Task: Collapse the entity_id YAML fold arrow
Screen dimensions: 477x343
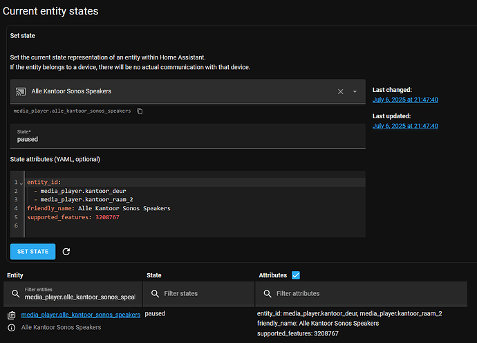Action: [x=21, y=184]
